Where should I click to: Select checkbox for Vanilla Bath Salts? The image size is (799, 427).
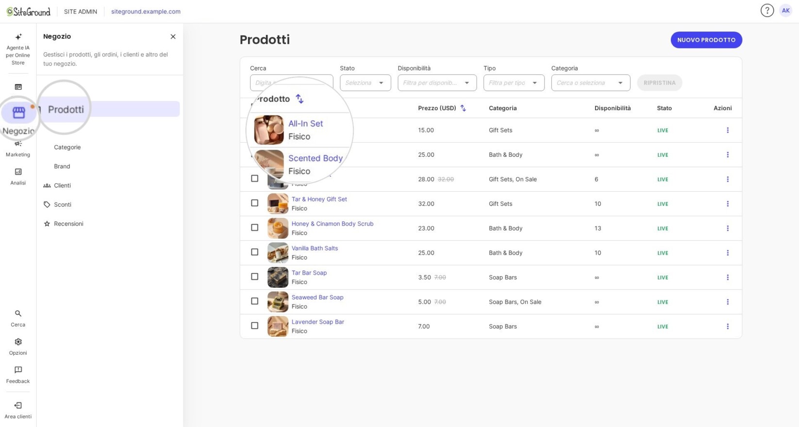click(254, 252)
